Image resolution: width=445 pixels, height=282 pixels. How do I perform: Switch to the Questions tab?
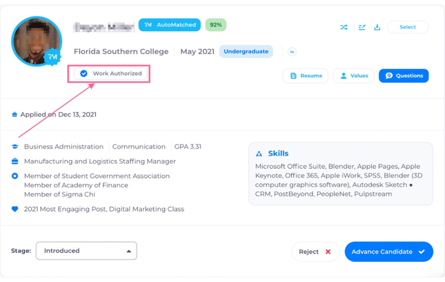[404, 76]
